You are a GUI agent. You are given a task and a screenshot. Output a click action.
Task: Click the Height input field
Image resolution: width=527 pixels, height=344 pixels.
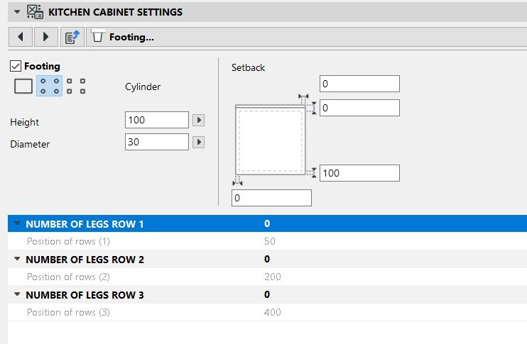pos(156,120)
